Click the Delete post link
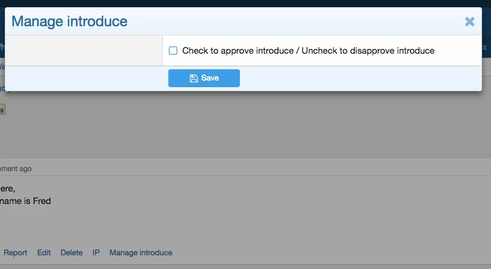The image size is (491, 269). click(72, 253)
